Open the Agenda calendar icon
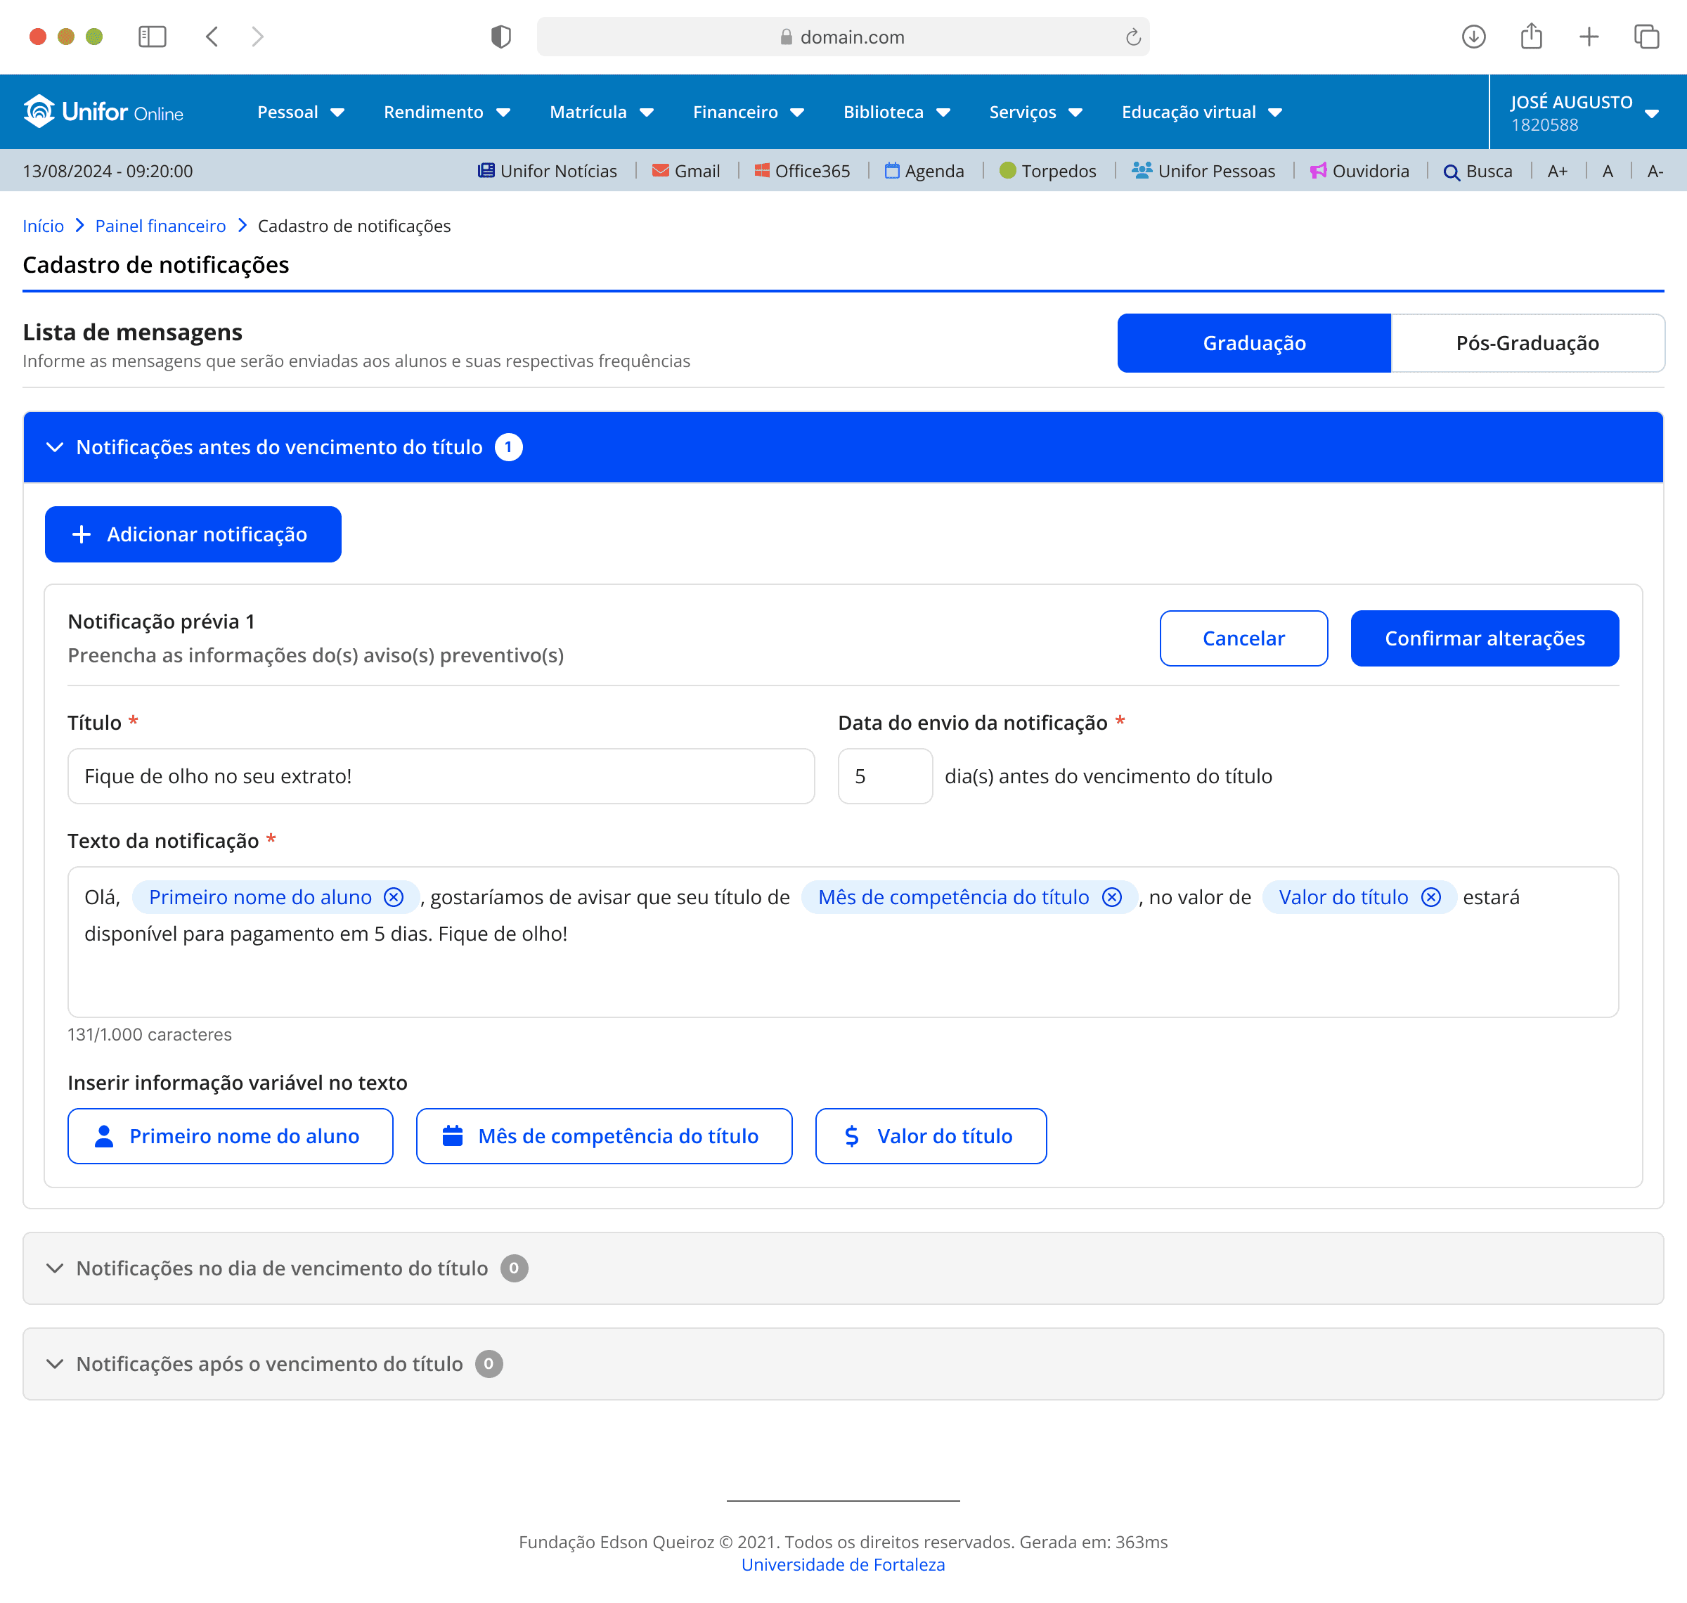The image size is (1687, 1603). tap(892, 171)
